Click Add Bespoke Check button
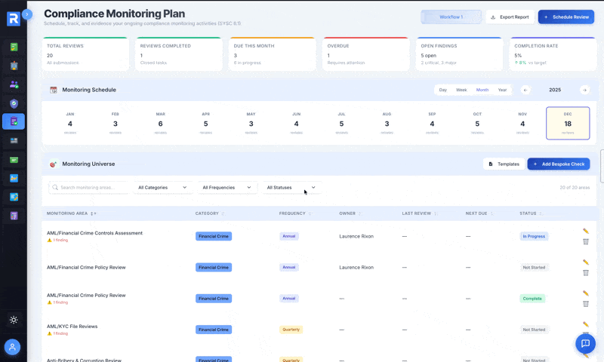Image resolution: width=604 pixels, height=362 pixels. [559, 164]
